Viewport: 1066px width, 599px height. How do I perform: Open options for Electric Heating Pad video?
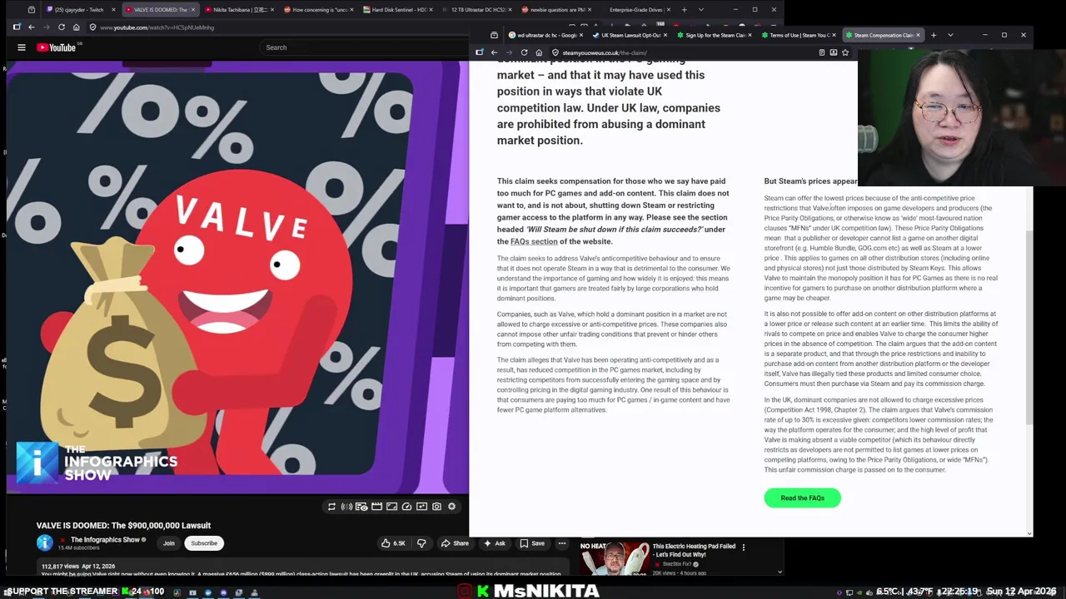pyautogui.click(x=744, y=547)
